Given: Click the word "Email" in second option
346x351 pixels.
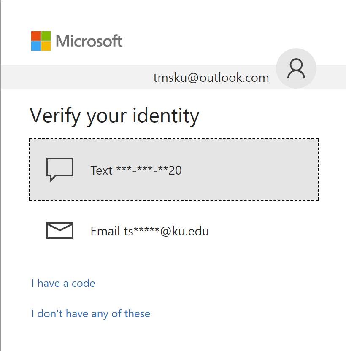Looking at the screenshot, I should (x=105, y=231).
